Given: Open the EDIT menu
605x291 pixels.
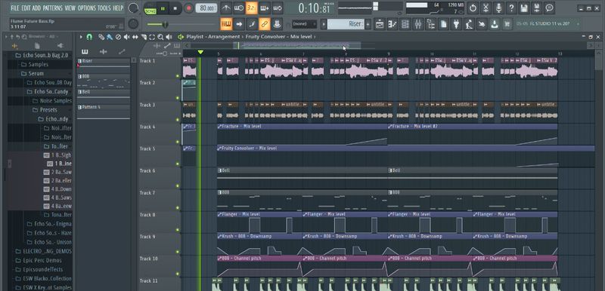Looking at the screenshot, I should [x=26, y=8].
